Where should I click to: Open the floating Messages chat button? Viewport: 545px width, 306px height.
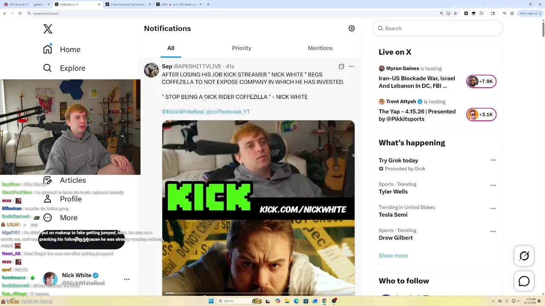(x=524, y=281)
